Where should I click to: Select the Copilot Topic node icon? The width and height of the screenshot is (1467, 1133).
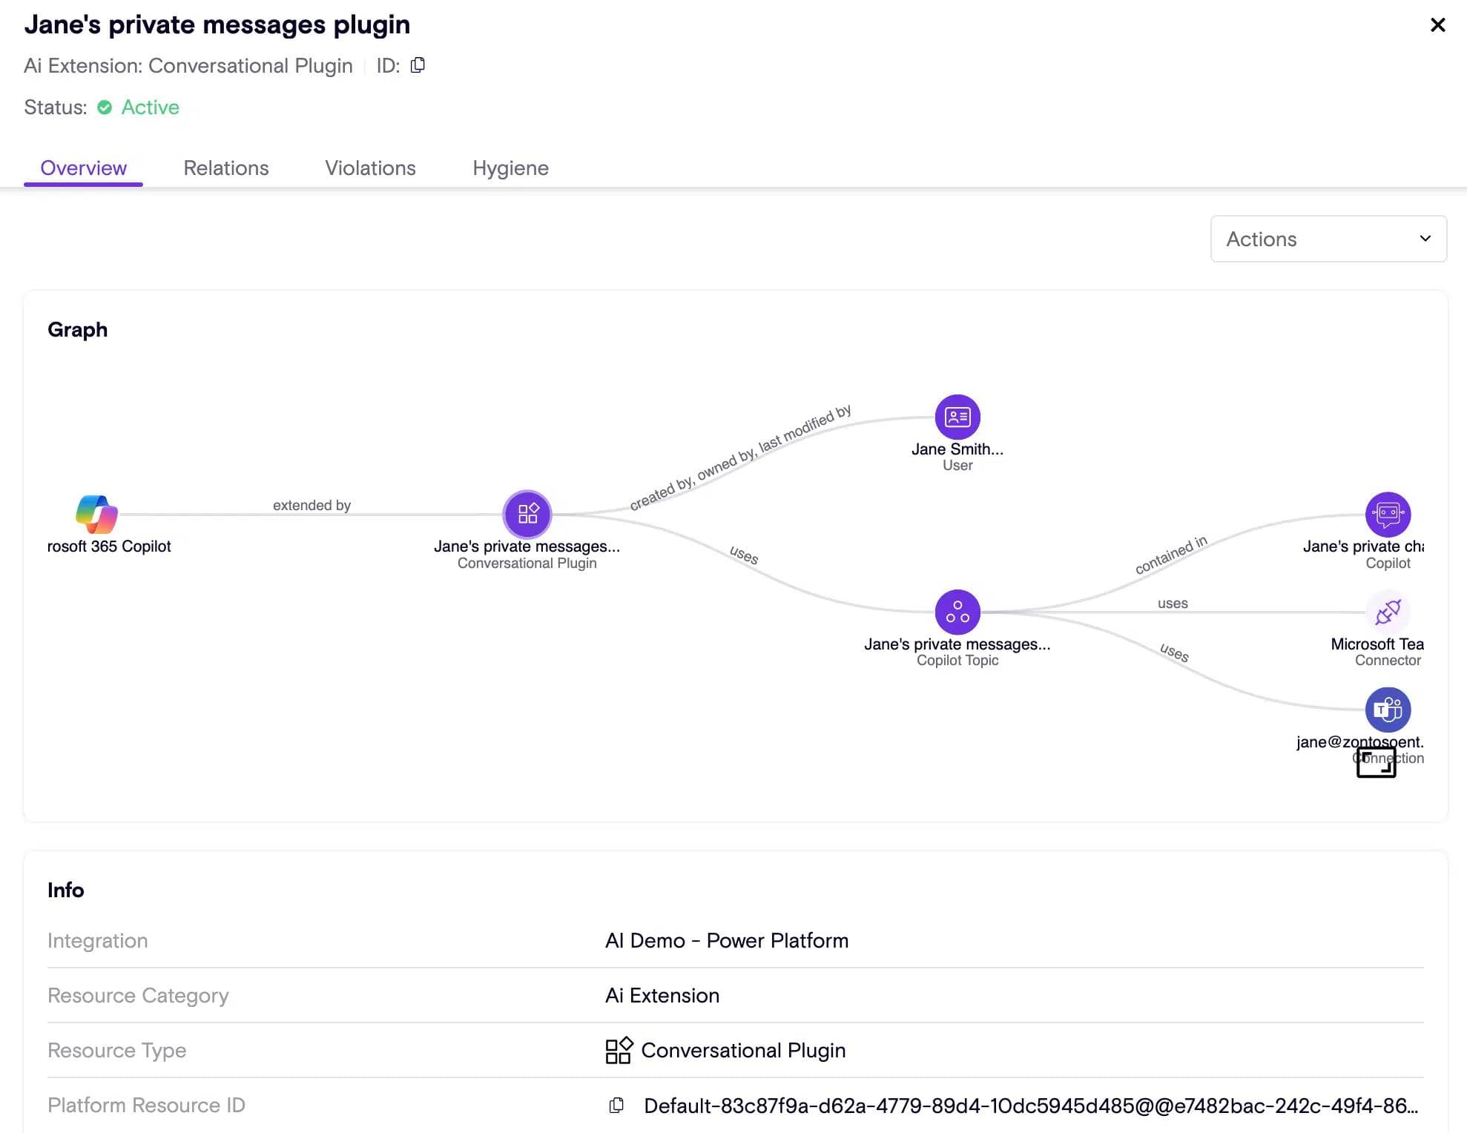[957, 612]
